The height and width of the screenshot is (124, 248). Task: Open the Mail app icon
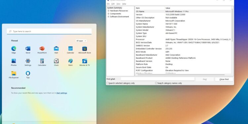click(56, 49)
